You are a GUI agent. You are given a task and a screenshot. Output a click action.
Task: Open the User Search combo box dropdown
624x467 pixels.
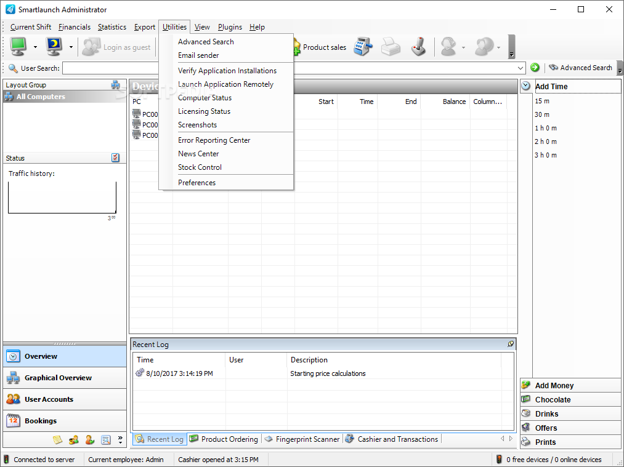pyautogui.click(x=520, y=68)
